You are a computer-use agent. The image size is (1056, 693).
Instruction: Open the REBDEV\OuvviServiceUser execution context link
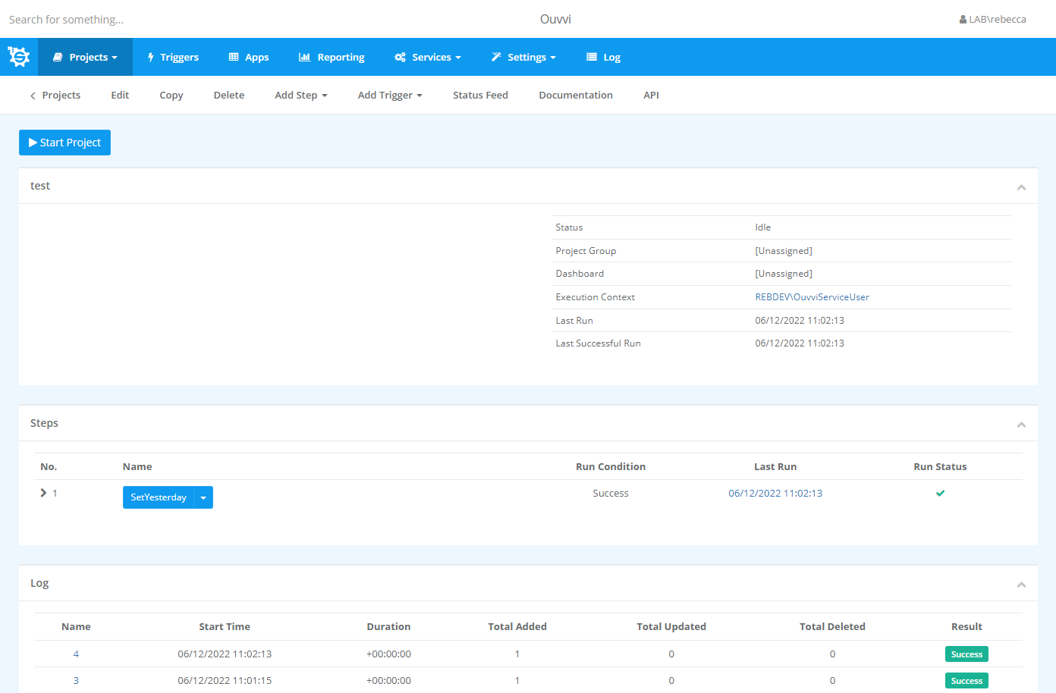812,297
